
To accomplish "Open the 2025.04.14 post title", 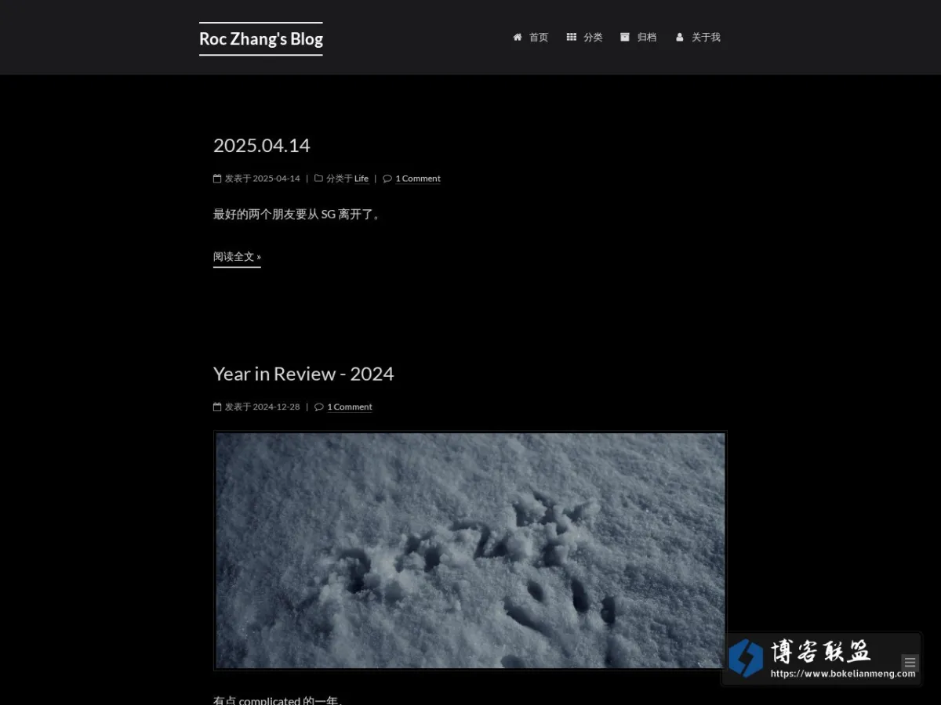I will pyautogui.click(x=261, y=146).
